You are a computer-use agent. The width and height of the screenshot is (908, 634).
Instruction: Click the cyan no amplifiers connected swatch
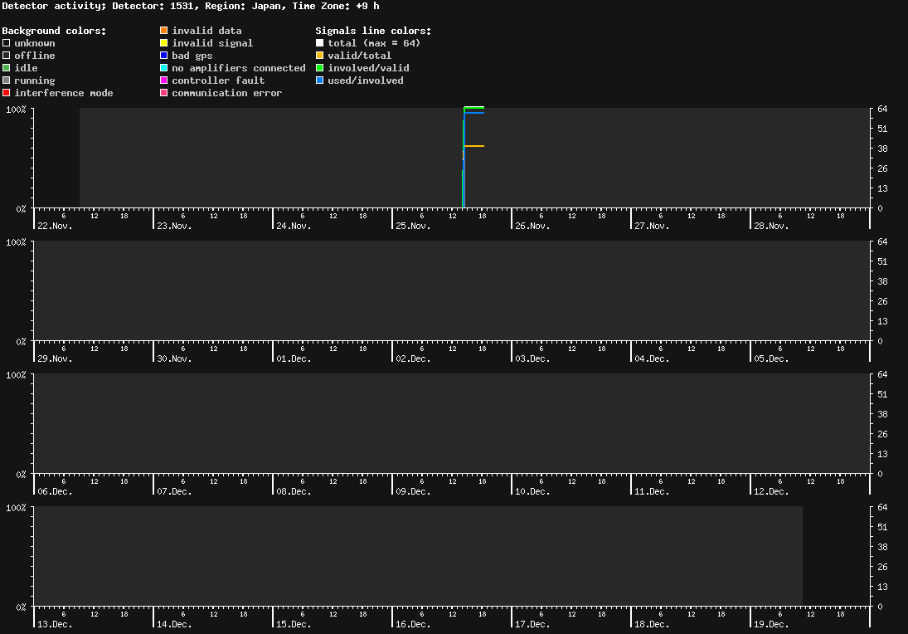(x=164, y=68)
